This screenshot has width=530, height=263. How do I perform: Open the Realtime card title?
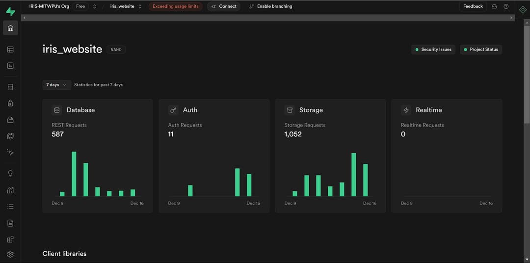pyautogui.click(x=429, y=110)
